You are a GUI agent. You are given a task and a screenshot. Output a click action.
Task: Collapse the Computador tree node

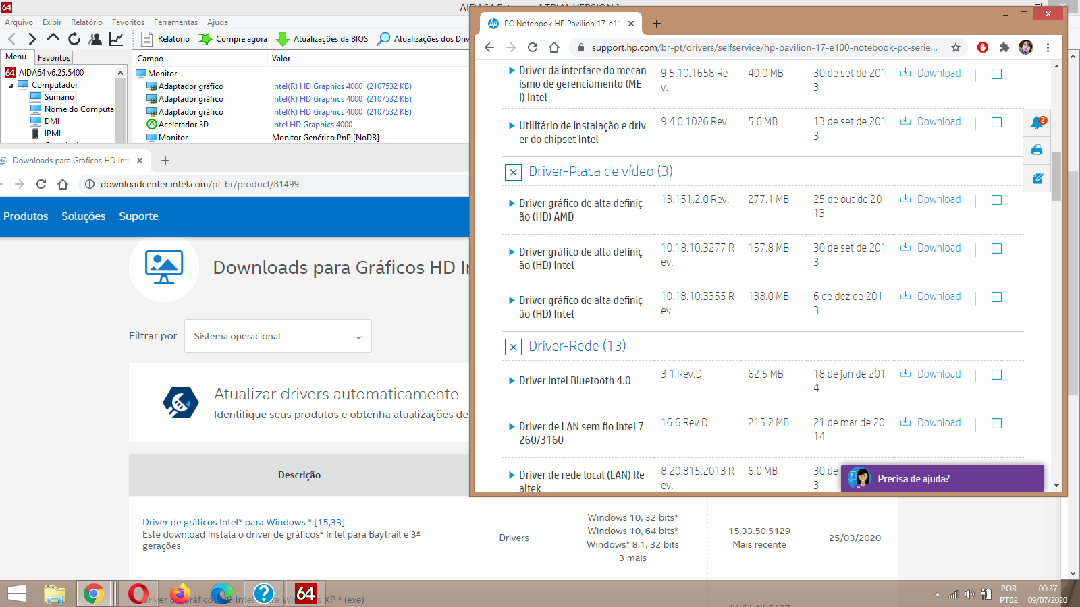tap(11, 86)
